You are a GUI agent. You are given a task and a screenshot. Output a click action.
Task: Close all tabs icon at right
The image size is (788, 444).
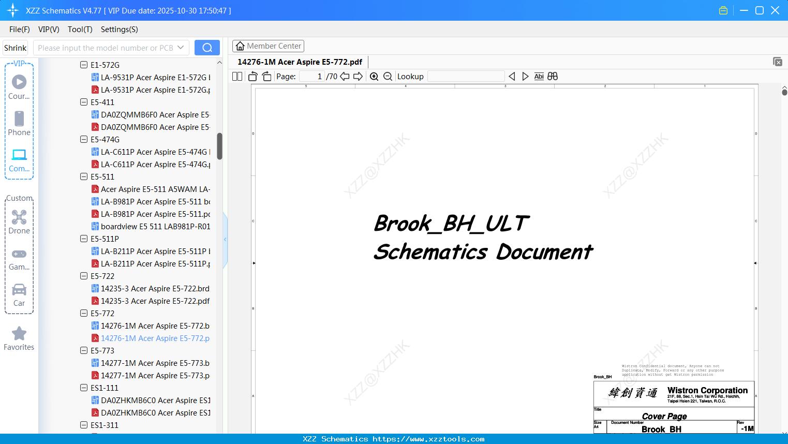pyautogui.click(x=778, y=62)
